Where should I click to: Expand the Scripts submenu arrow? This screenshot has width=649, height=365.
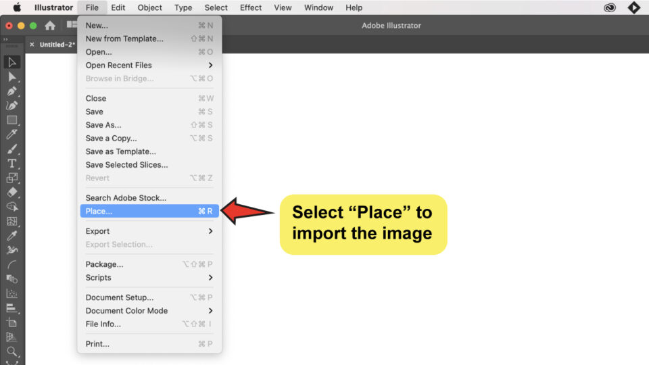point(210,277)
